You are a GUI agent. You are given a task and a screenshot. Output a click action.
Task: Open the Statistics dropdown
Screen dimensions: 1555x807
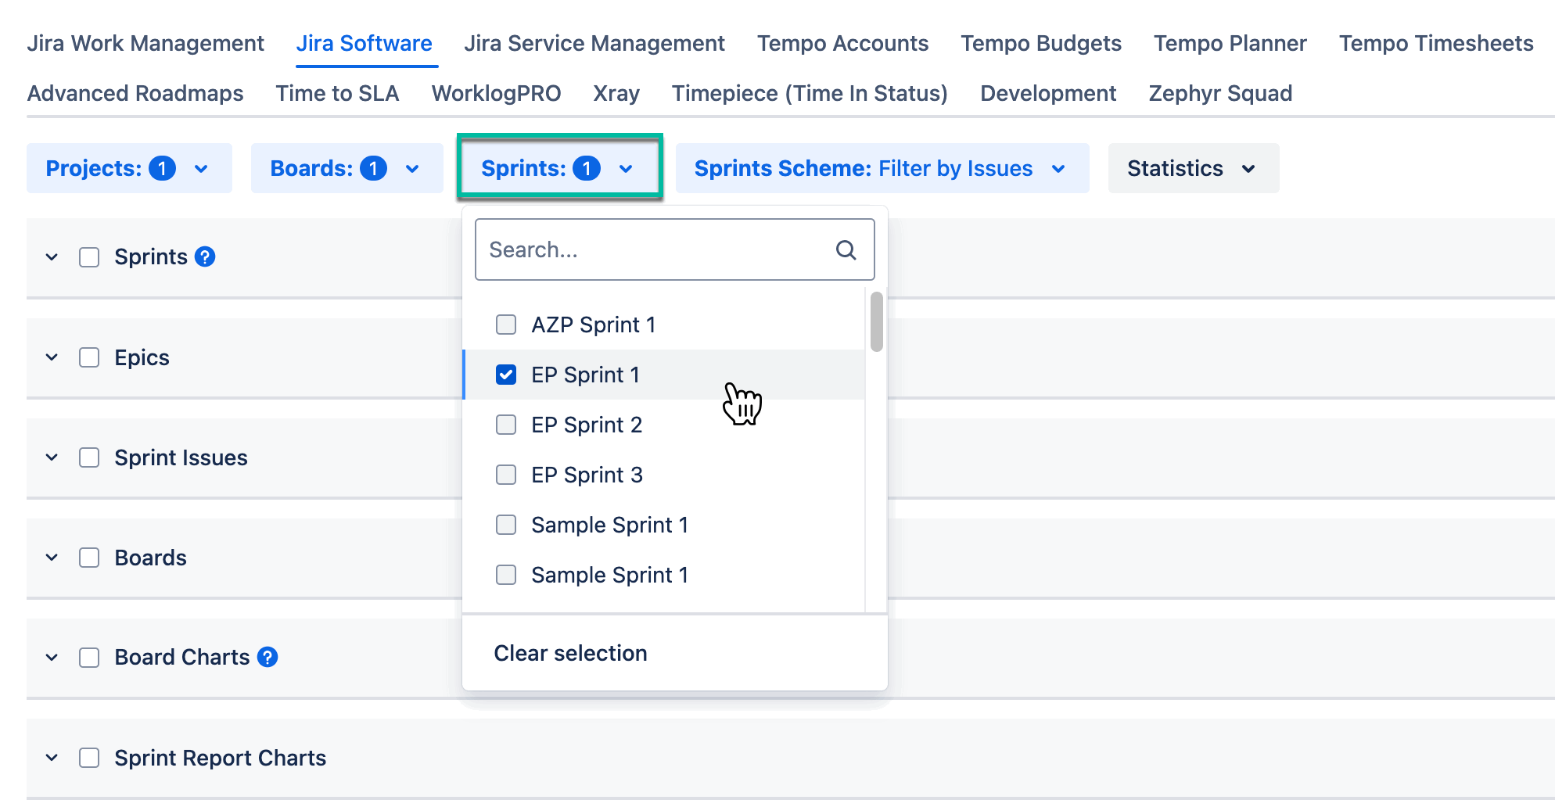[1193, 168]
